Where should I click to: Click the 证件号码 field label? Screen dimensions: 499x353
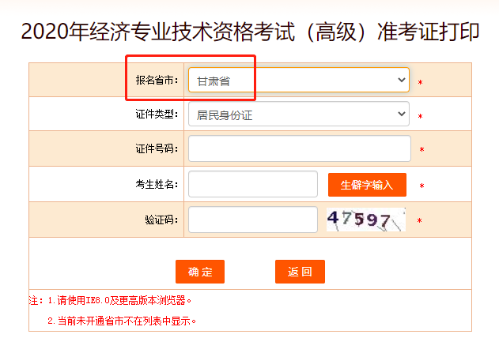(x=157, y=149)
